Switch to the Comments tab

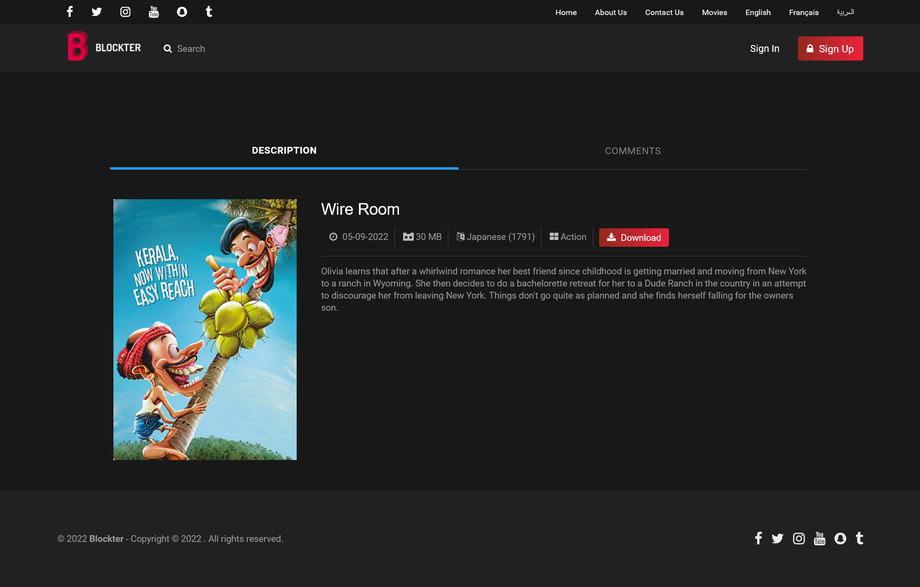point(633,151)
